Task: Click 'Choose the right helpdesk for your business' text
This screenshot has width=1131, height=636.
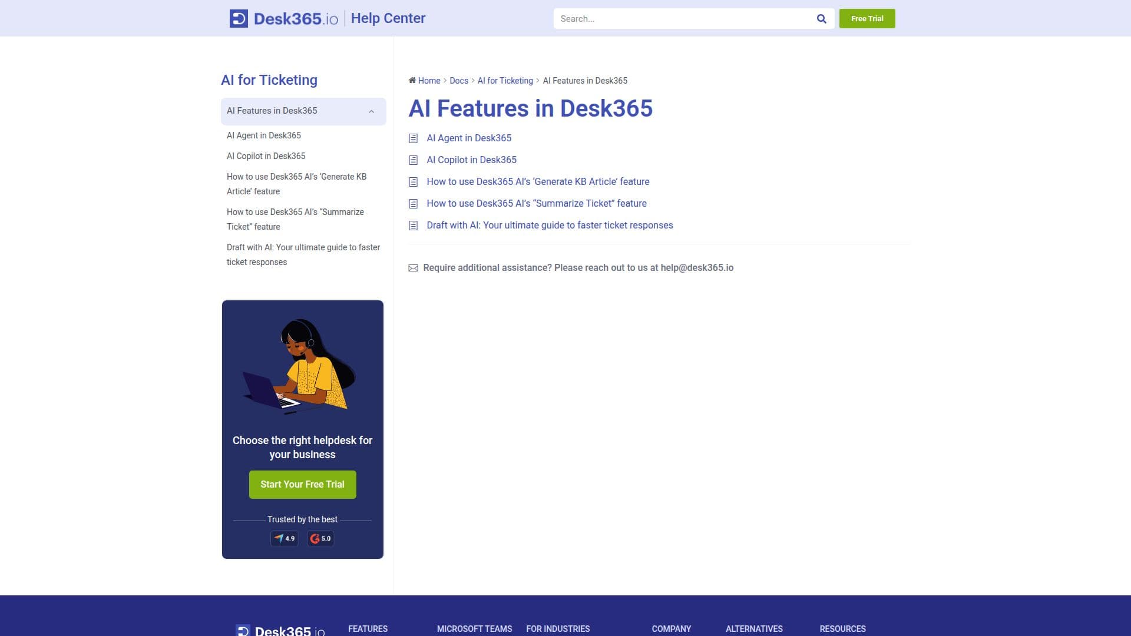Action: pyautogui.click(x=303, y=448)
